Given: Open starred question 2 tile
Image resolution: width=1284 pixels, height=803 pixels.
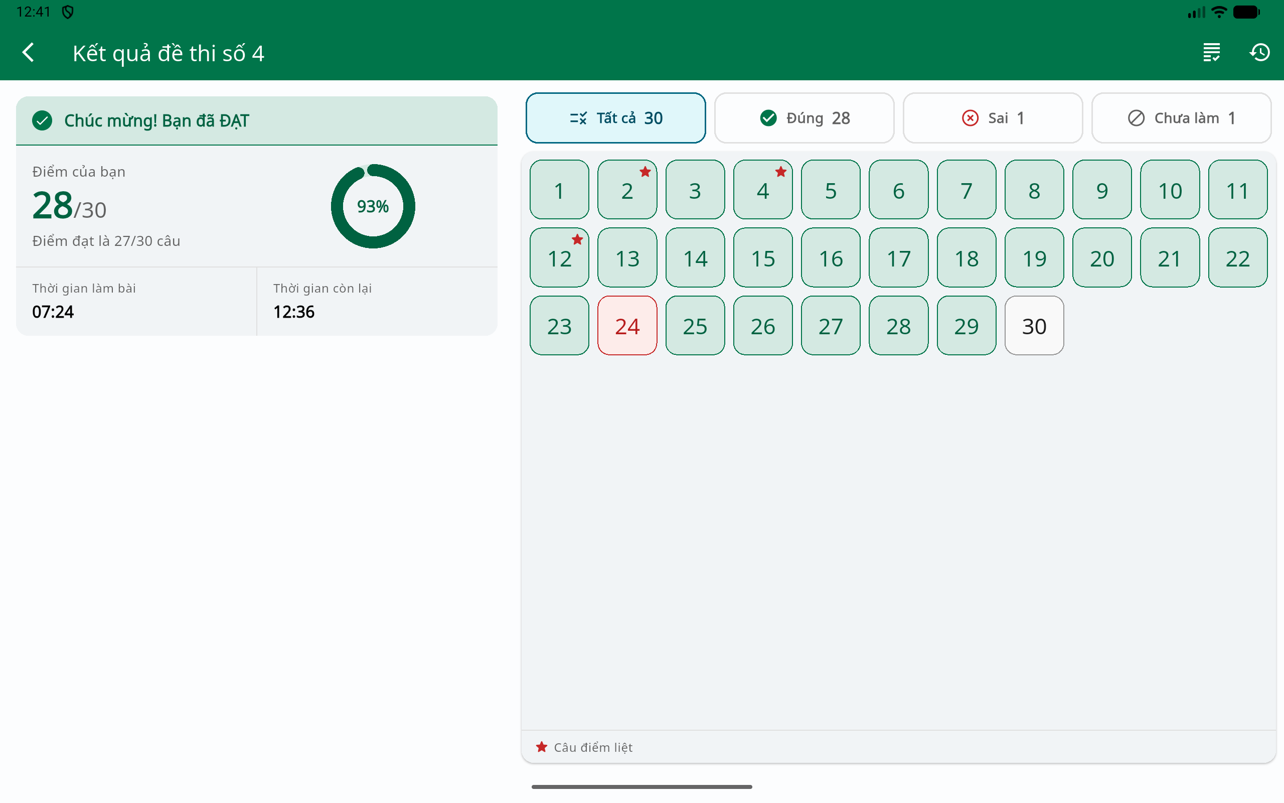Looking at the screenshot, I should [627, 190].
